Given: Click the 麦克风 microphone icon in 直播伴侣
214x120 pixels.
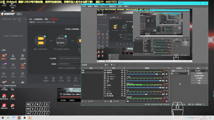Looking at the screenshot, I should [x=76, y=79].
